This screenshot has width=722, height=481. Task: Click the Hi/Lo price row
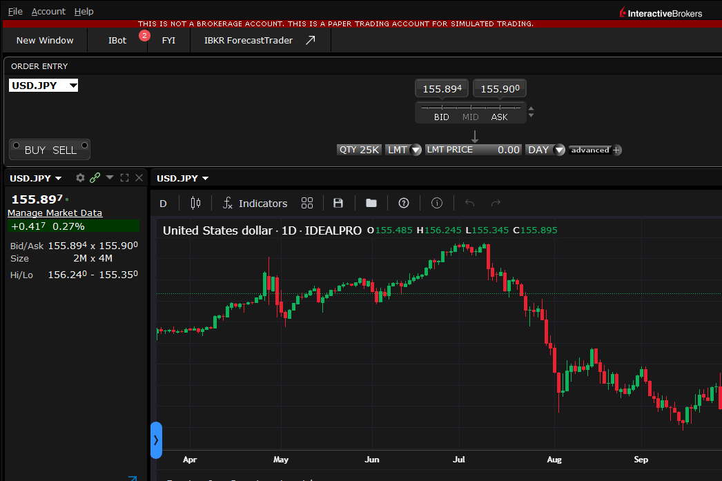pyautogui.click(x=74, y=275)
